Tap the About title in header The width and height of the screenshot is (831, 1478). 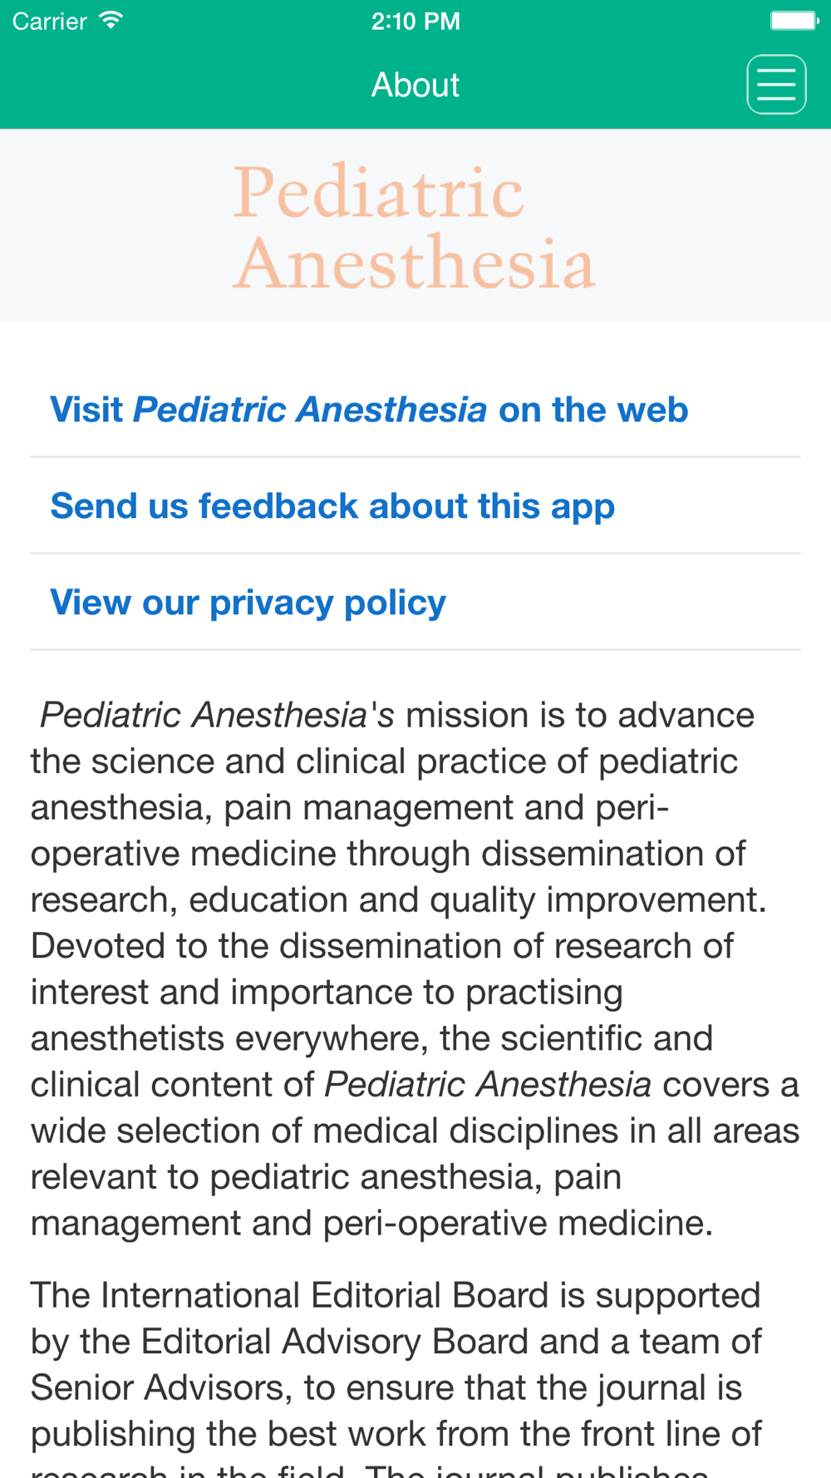click(415, 85)
